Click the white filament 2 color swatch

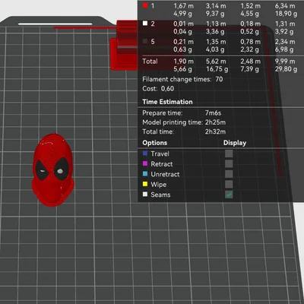[x=145, y=24]
